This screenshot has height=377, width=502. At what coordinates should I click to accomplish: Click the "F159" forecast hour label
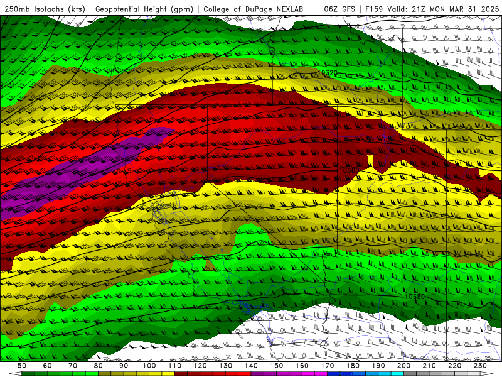375,9
